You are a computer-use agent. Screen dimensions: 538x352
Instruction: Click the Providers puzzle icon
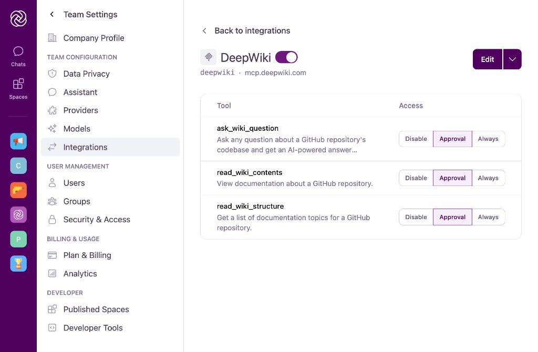point(52,110)
